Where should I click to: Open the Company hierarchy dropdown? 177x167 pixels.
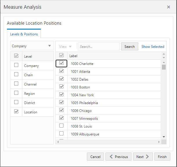click(x=32, y=46)
